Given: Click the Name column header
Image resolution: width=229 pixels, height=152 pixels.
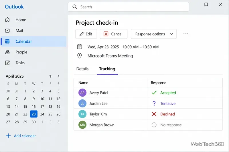Looking at the screenshot, I should pos(83,83).
